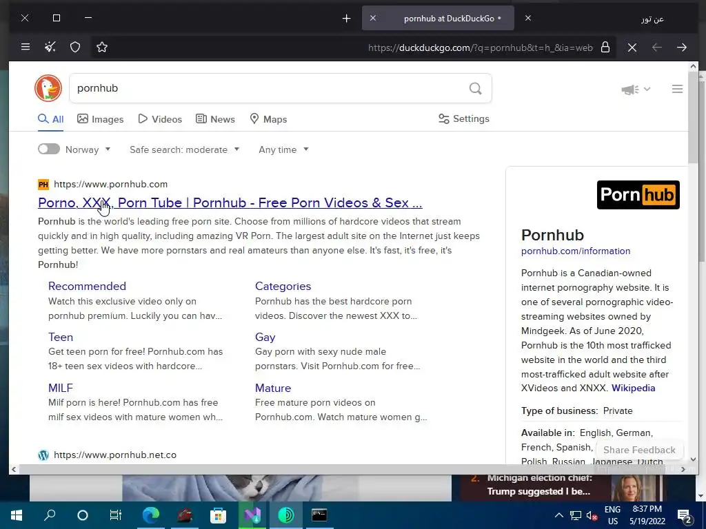706x529 pixels.
Task: Close the pornhub at DuckDuckGo tab
Action: [x=373, y=18]
